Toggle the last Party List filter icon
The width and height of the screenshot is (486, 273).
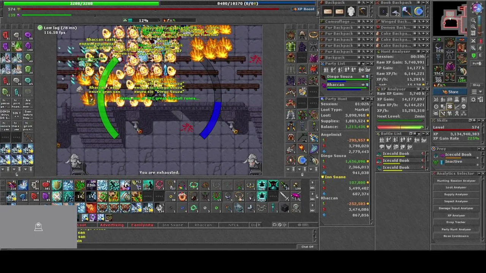tap(368, 70)
